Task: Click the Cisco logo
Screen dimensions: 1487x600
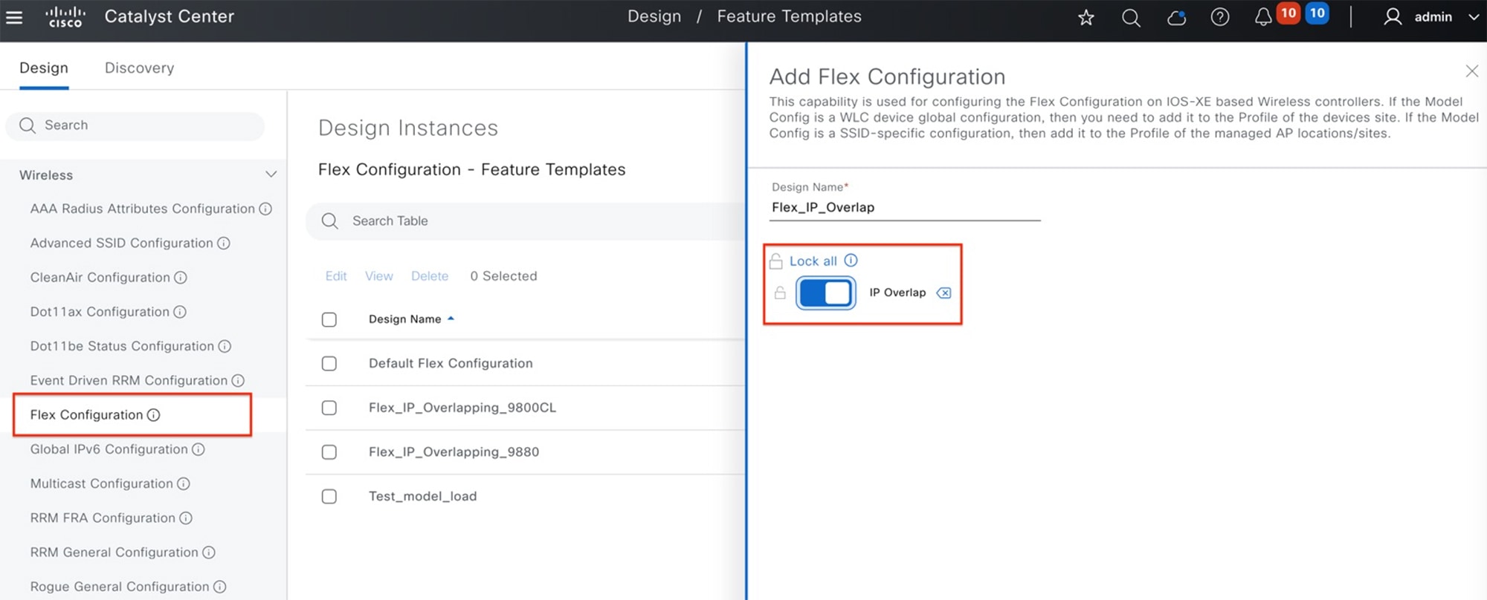Action: [65, 16]
